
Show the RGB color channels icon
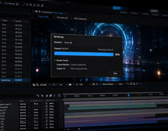point(77,84)
